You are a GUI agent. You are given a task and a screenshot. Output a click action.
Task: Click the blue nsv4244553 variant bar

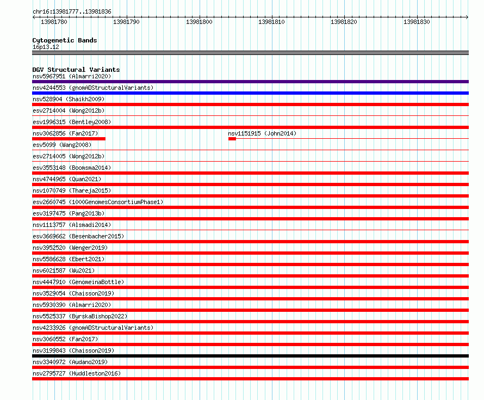[250, 93]
